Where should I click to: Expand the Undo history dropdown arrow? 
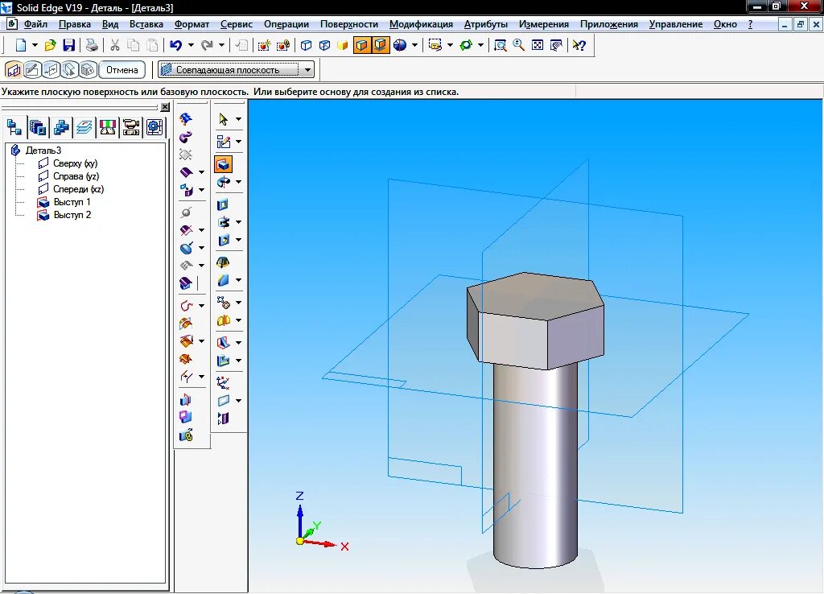(x=191, y=45)
